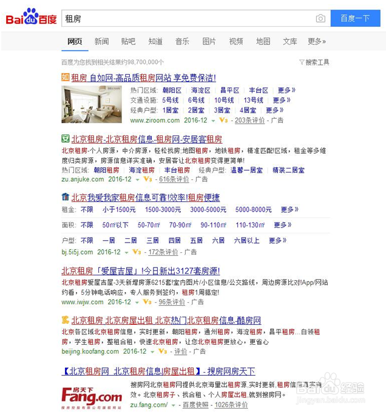
Task: Click the Ziroom orange site icon
Action: click(66, 77)
